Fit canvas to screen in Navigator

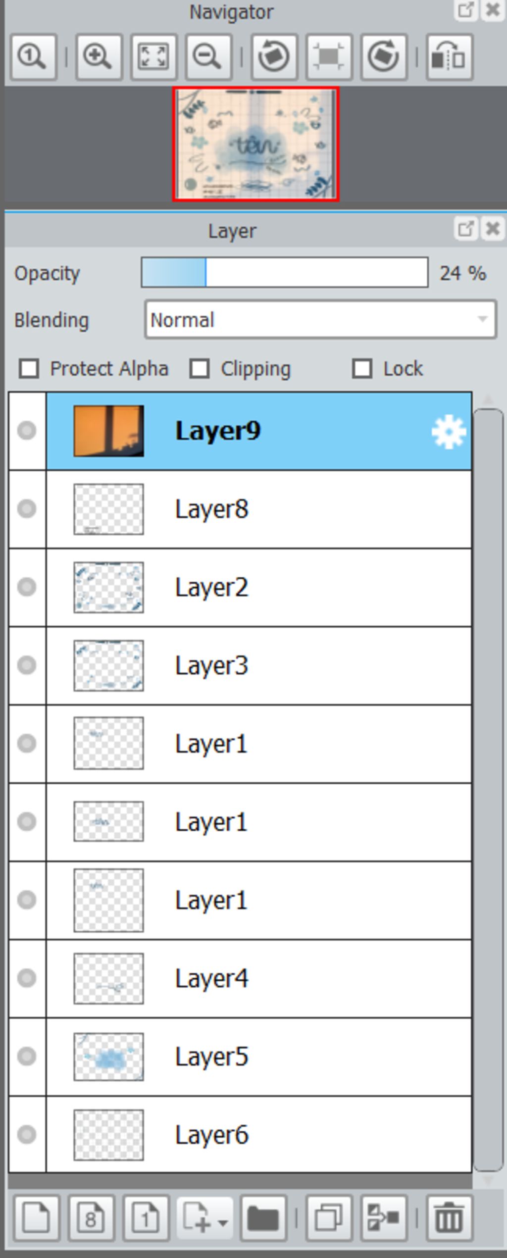pos(153,56)
